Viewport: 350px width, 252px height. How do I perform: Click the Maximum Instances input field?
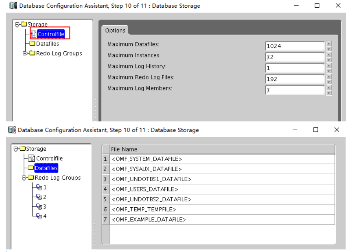click(294, 57)
